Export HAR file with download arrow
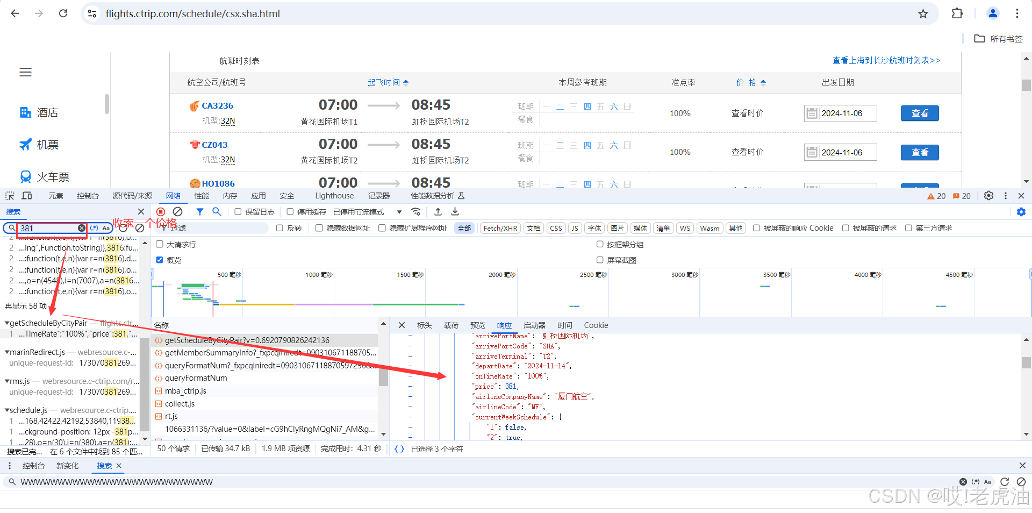This screenshot has height=513, width=1032. pyautogui.click(x=455, y=212)
